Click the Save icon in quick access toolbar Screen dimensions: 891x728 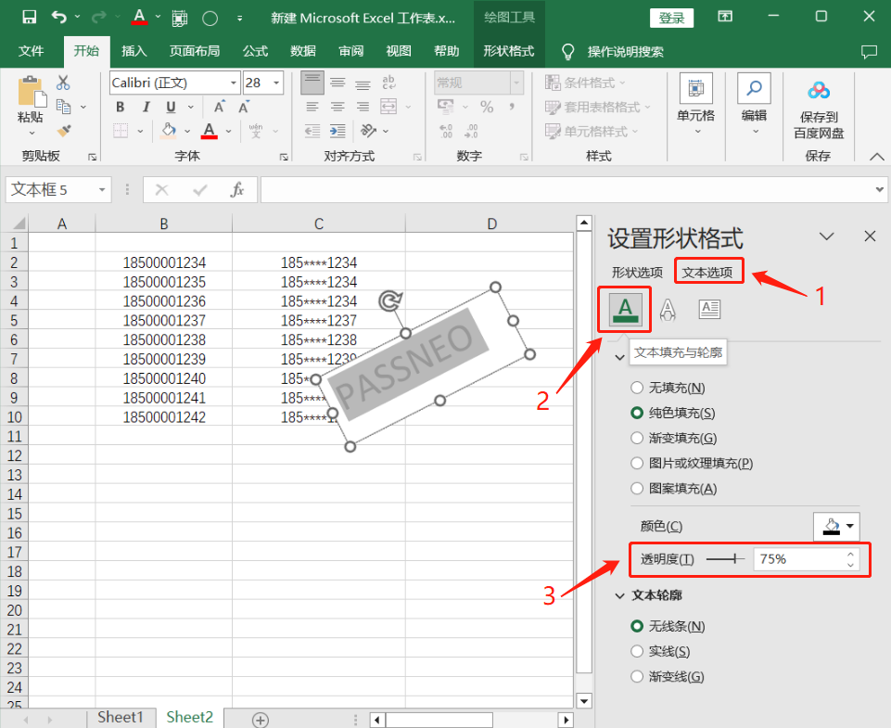point(29,17)
